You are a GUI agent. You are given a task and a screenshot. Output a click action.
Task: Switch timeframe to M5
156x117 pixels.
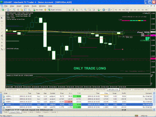[x=120, y=10]
